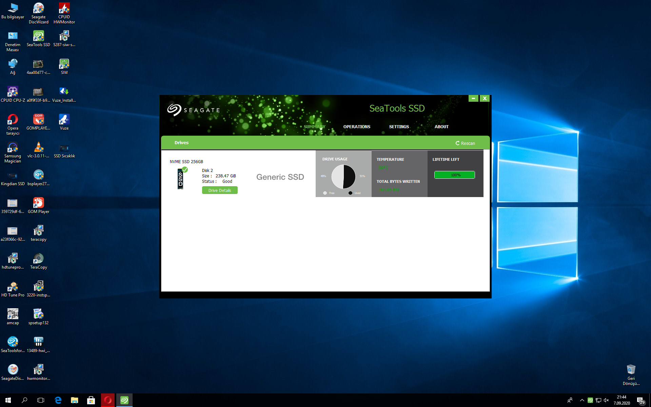Viewport: 651px width, 407px height.
Task: Open File Explorer from taskbar
Action: [x=75, y=400]
